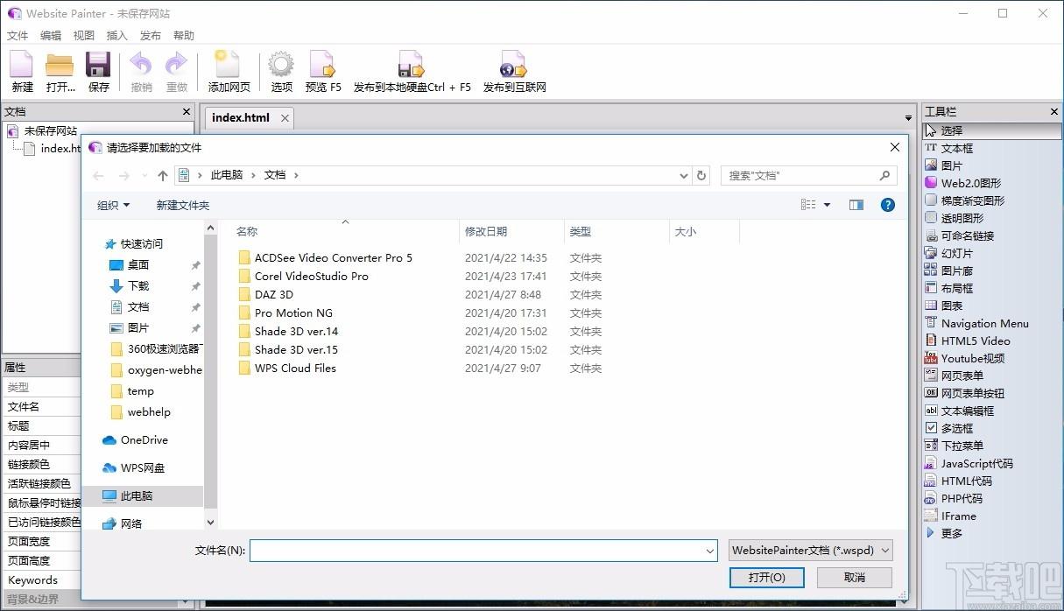The height and width of the screenshot is (611, 1064).
Task: Click the 保存 floppy disk toolbar icon
Action: pos(98,65)
